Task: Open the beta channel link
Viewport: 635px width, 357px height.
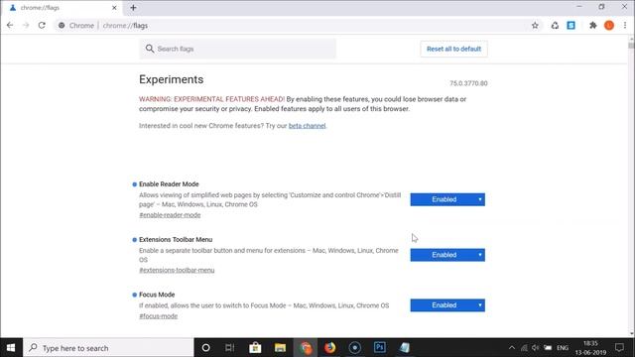Action: (307, 126)
